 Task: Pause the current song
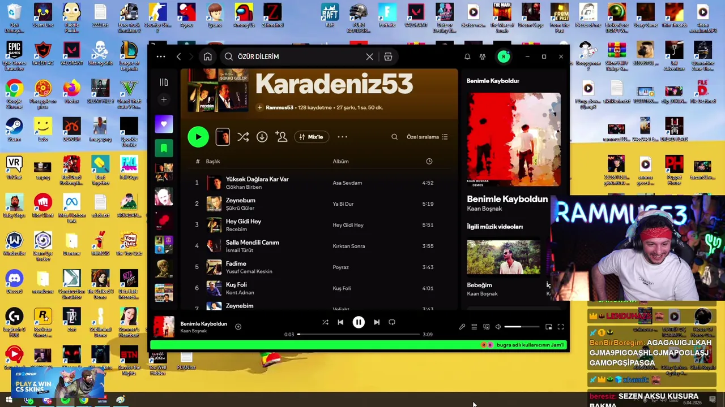pyautogui.click(x=359, y=322)
